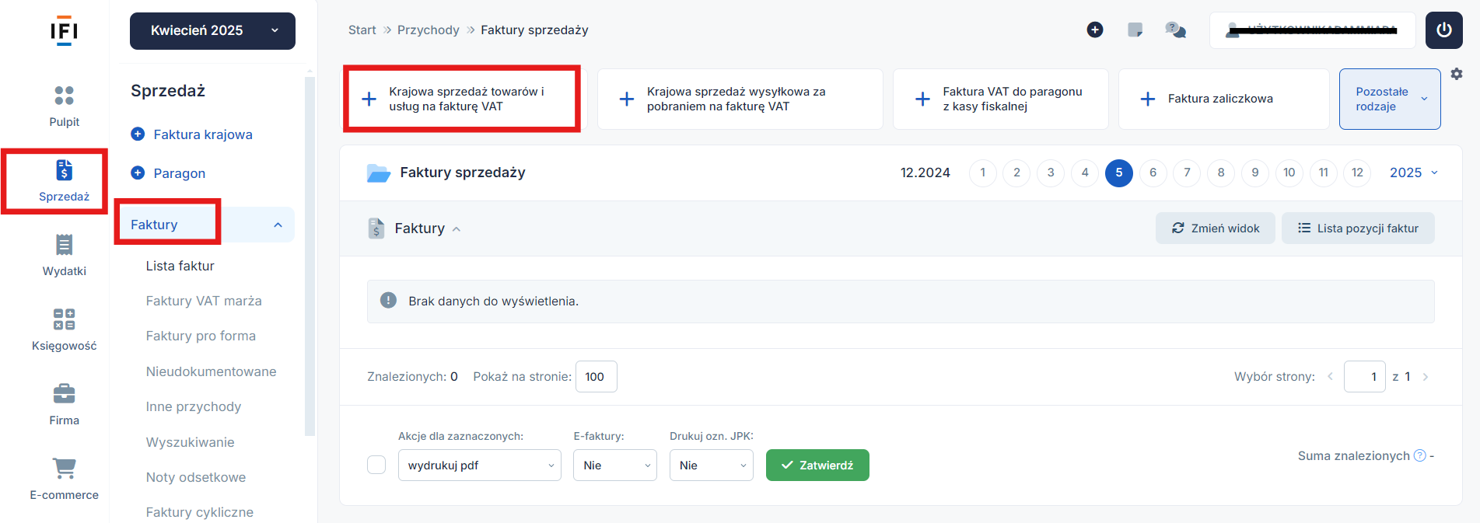Open the Firma briefcase icon
This screenshot has height=523, width=1480.
click(64, 394)
